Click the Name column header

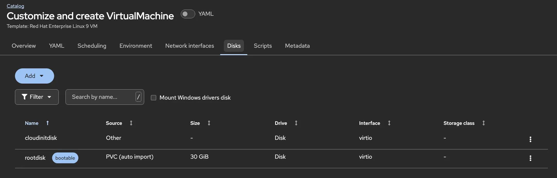32,123
